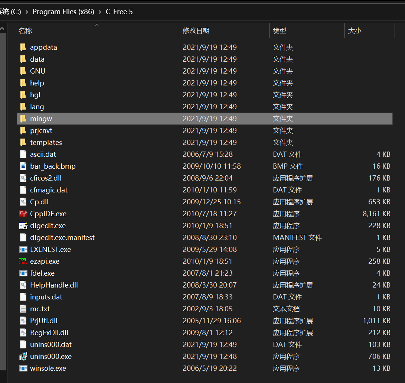Click the lang folder icon
405x383 pixels.
pyautogui.click(x=23, y=107)
